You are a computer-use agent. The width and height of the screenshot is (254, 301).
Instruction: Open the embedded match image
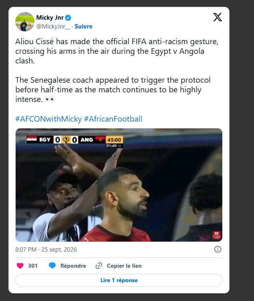(x=119, y=185)
